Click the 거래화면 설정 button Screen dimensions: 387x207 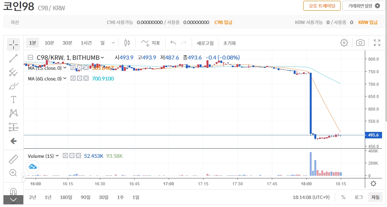[364, 6]
